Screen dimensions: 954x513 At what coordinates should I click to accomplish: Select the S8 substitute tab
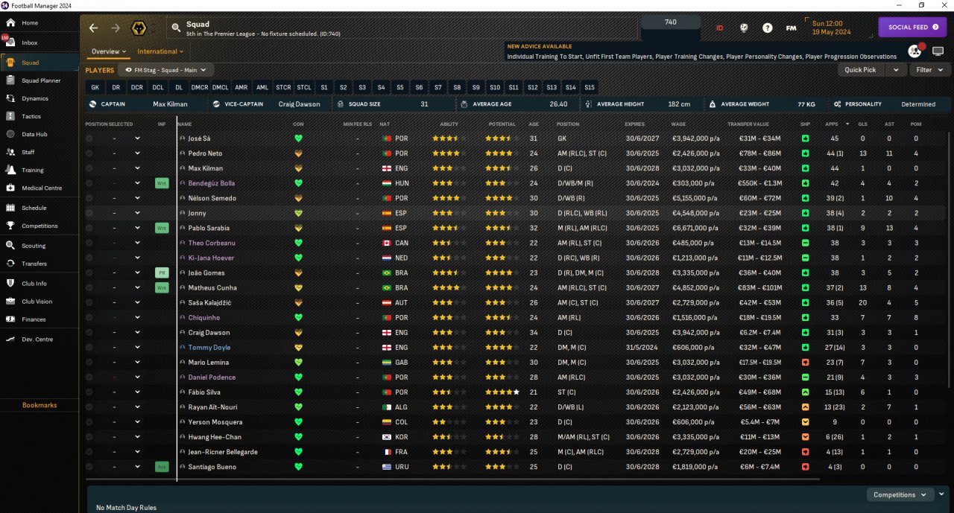(x=457, y=87)
